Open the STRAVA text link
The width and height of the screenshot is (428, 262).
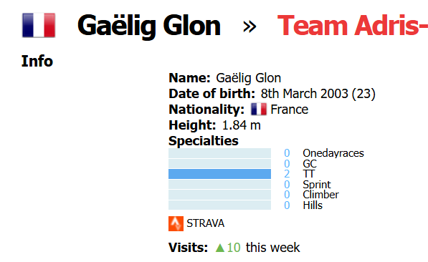(x=205, y=223)
